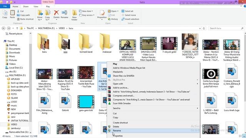
Task: Click Select all in the ribbon
Action: [x=127, y=11]
